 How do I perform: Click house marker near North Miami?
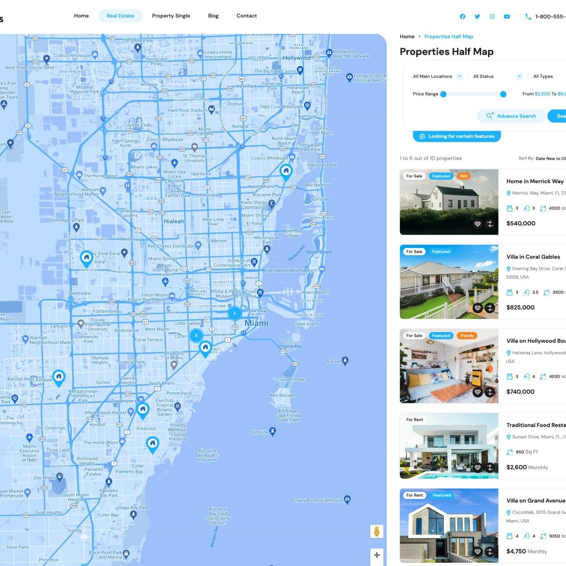(286, 171)
